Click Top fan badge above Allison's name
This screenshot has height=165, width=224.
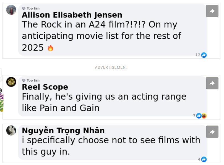pyautogui.click(x=31, y=8)
